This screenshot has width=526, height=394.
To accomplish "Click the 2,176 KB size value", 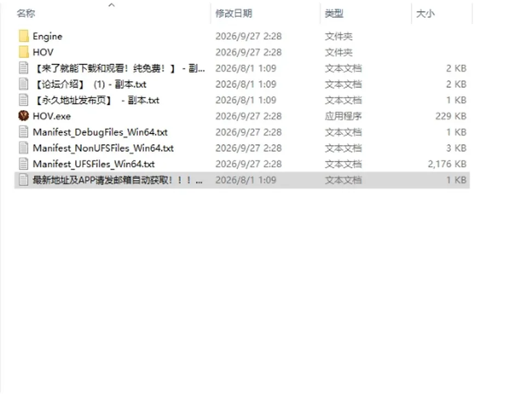I will point(447,164).
